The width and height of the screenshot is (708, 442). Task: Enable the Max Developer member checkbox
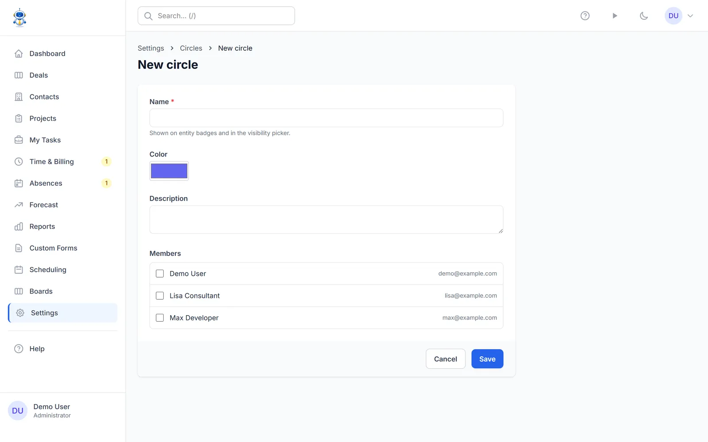[x=160, y=318]
